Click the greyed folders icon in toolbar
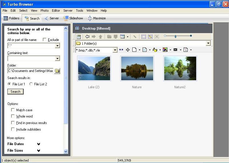The height and width of the screenshot is (163, 229). click(x=109, y=37)
